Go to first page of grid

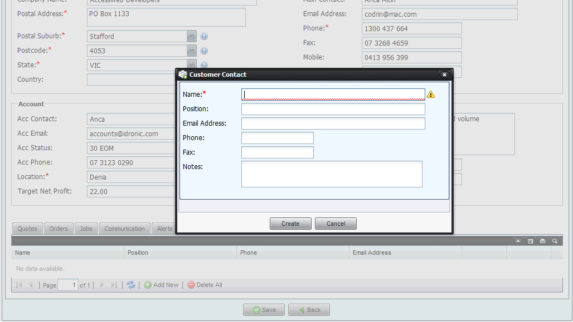tap(19, 285)
